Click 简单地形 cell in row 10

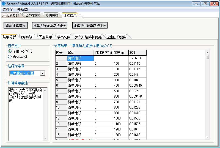(x=81, y=107)
